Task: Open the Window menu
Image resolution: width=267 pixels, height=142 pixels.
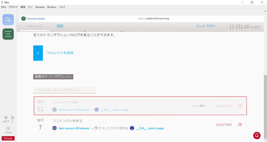Action: [x=52, y=7]
